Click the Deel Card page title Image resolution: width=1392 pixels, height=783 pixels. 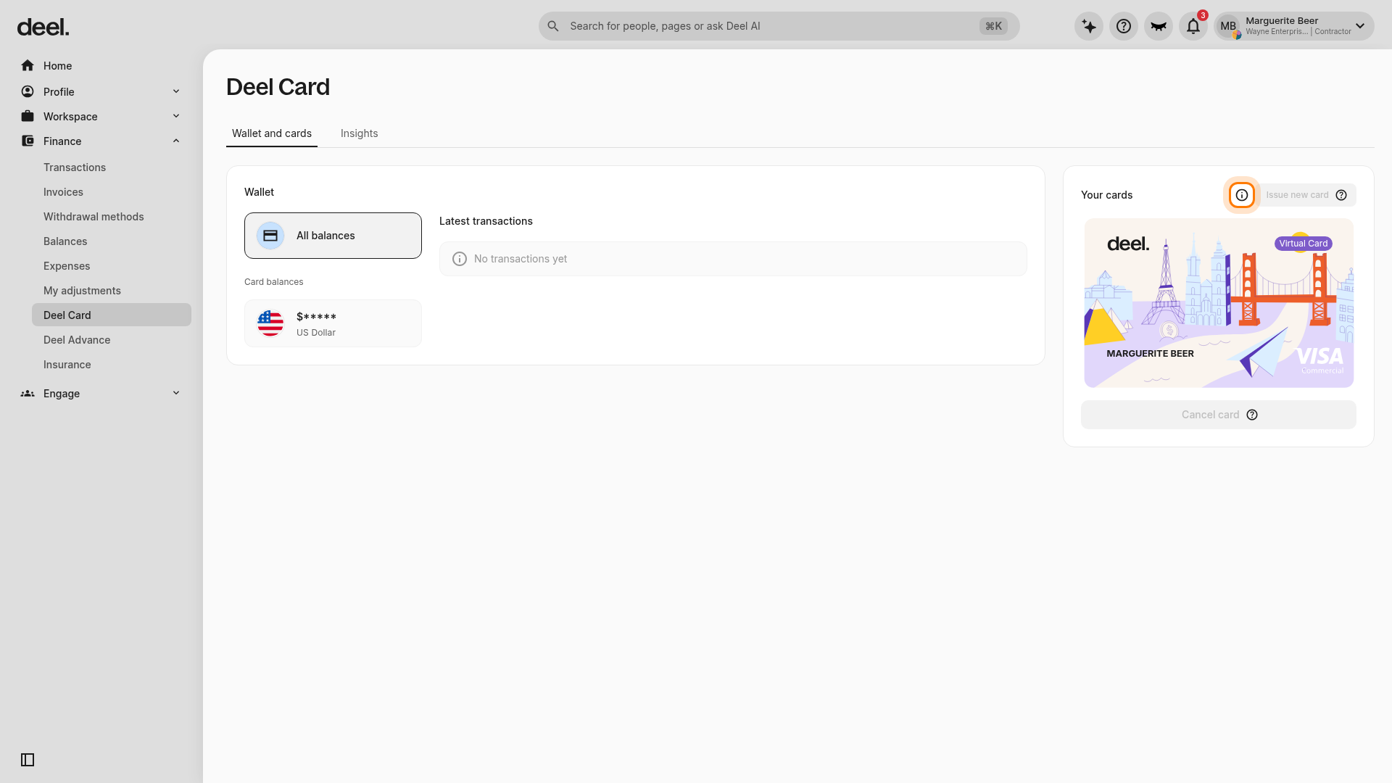(278, 87)
